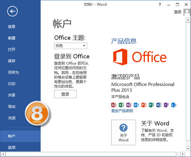The image size is (191, 157).
Task: Open the 信息 menu item
Action: [x=12, y=26]
